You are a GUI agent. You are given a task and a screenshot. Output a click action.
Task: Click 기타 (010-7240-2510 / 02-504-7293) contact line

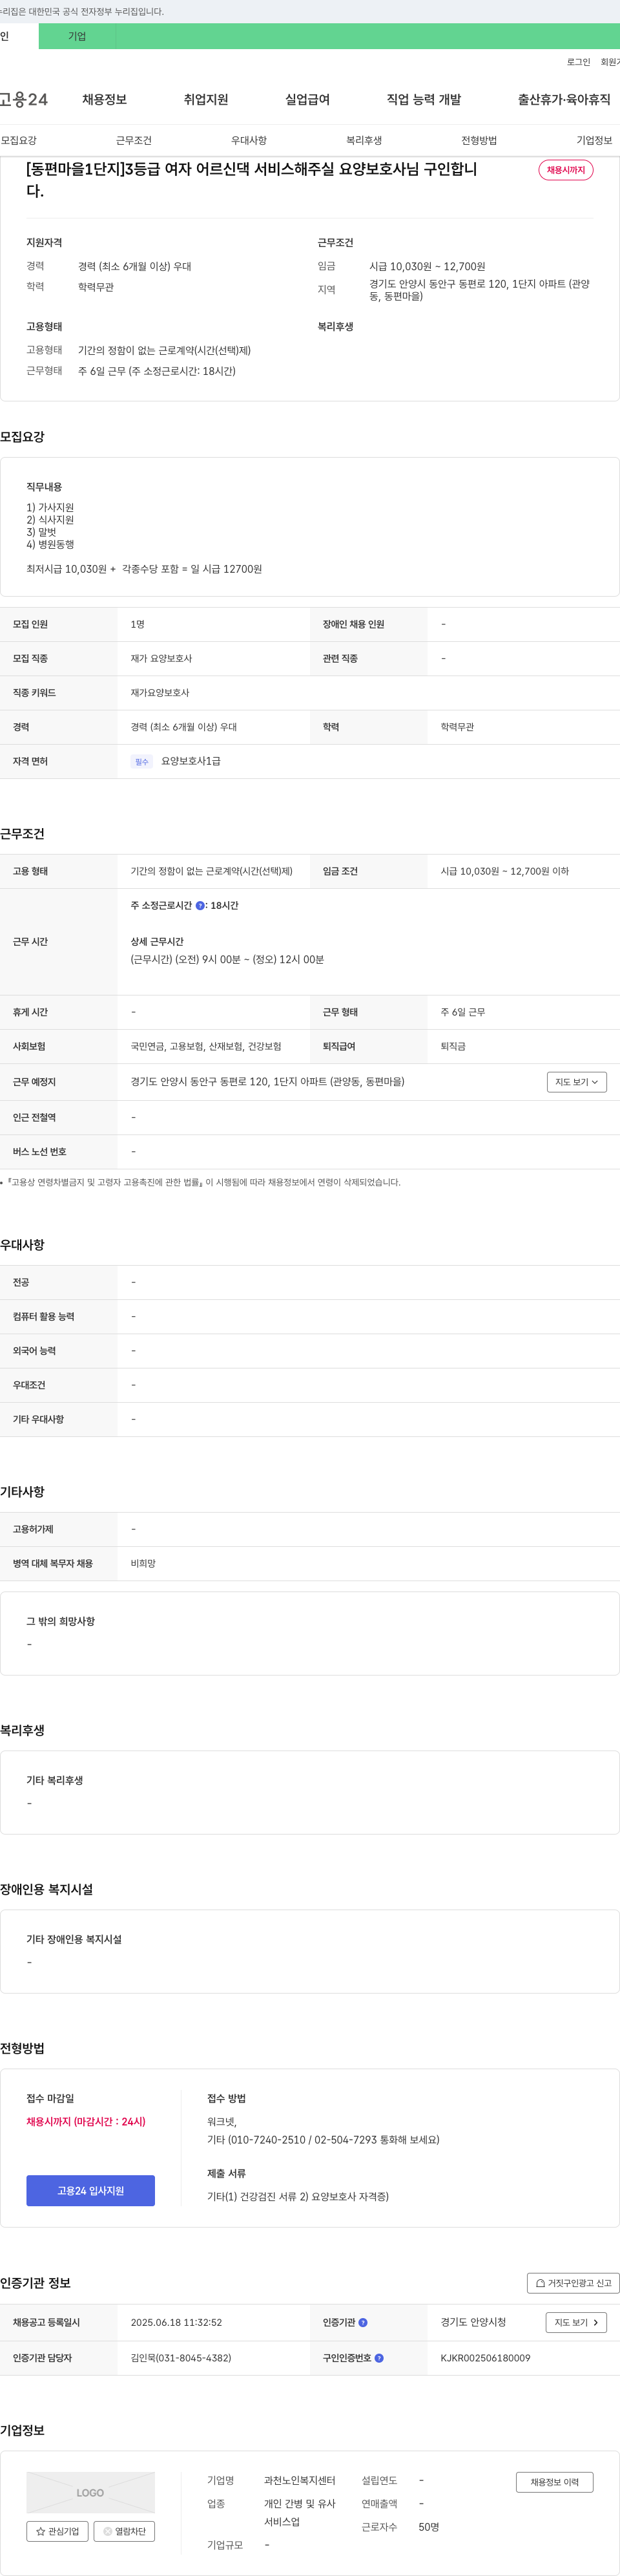coord(322,2140)
